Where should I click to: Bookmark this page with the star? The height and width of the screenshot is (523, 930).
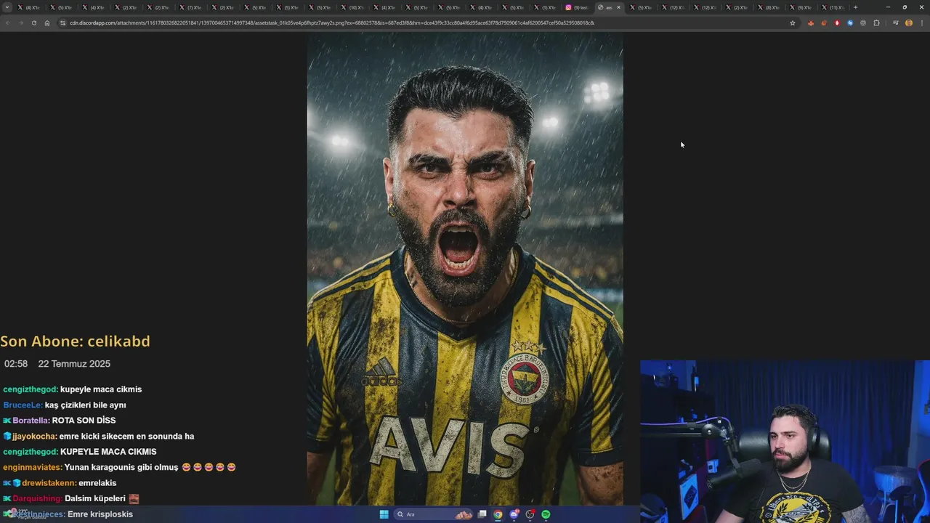tap(793, 23)
